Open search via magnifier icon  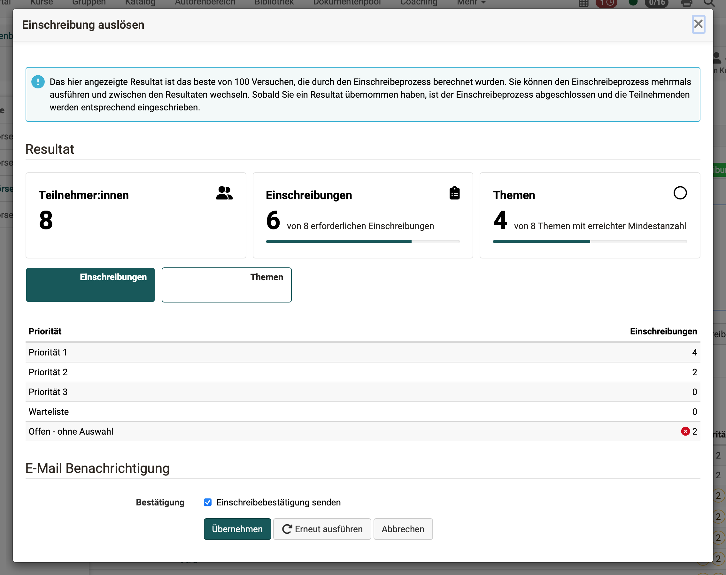(x=708, y=4)
